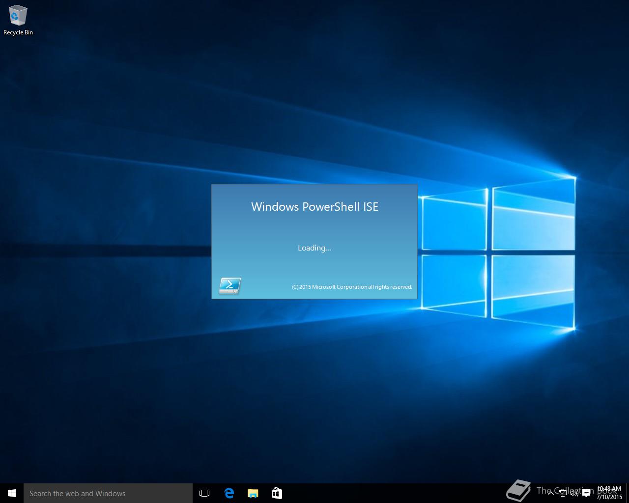The image size is (629, 503).
Task: Open the Windows Start menu
Action: click(12, 493)
